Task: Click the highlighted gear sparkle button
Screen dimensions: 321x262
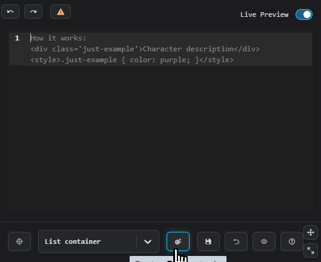Action: click(178, 241)
